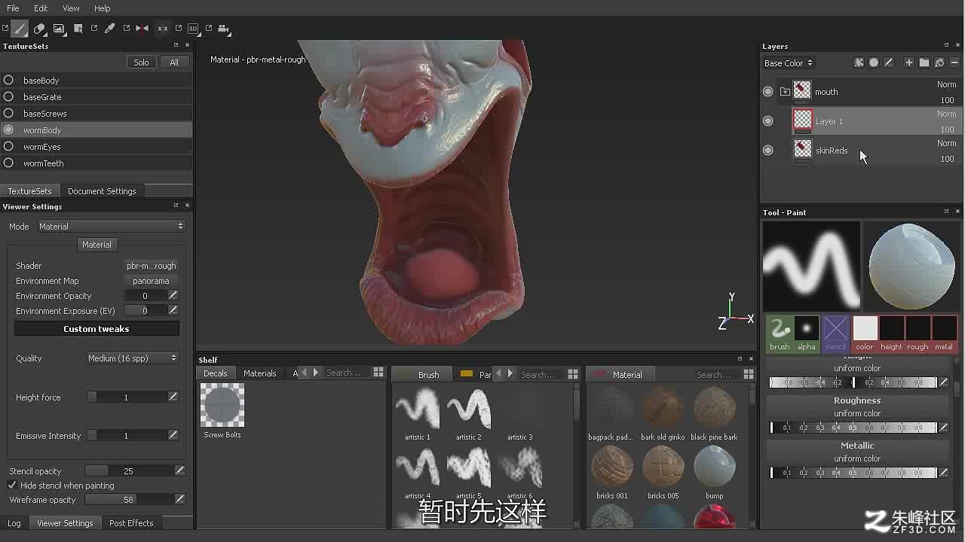Delete layer with the minus icon

point(954,62)
